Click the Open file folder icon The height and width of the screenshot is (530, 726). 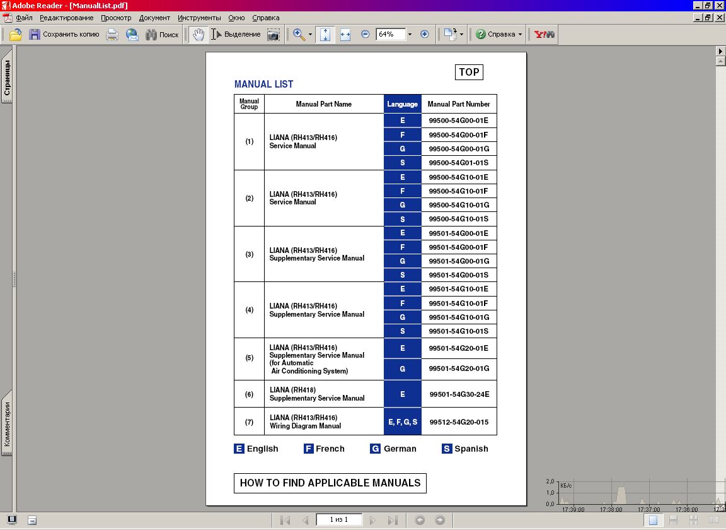click(x=15, y=34)
